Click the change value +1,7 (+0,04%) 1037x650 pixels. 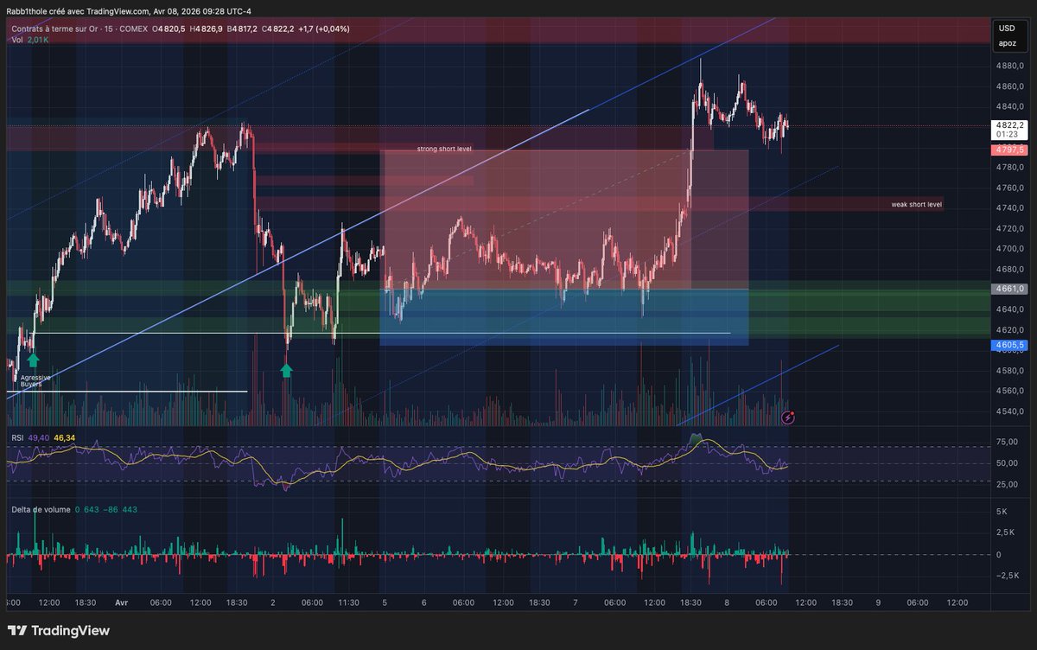(x=323, y=29)
